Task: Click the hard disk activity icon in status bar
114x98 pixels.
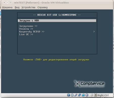Action: coord(68,95)
